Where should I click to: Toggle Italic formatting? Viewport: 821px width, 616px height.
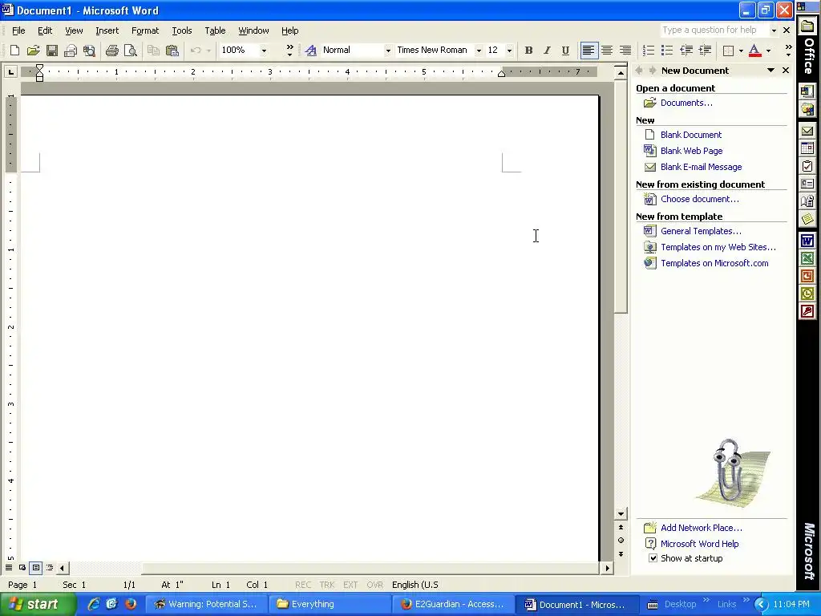tap(547, 51)
